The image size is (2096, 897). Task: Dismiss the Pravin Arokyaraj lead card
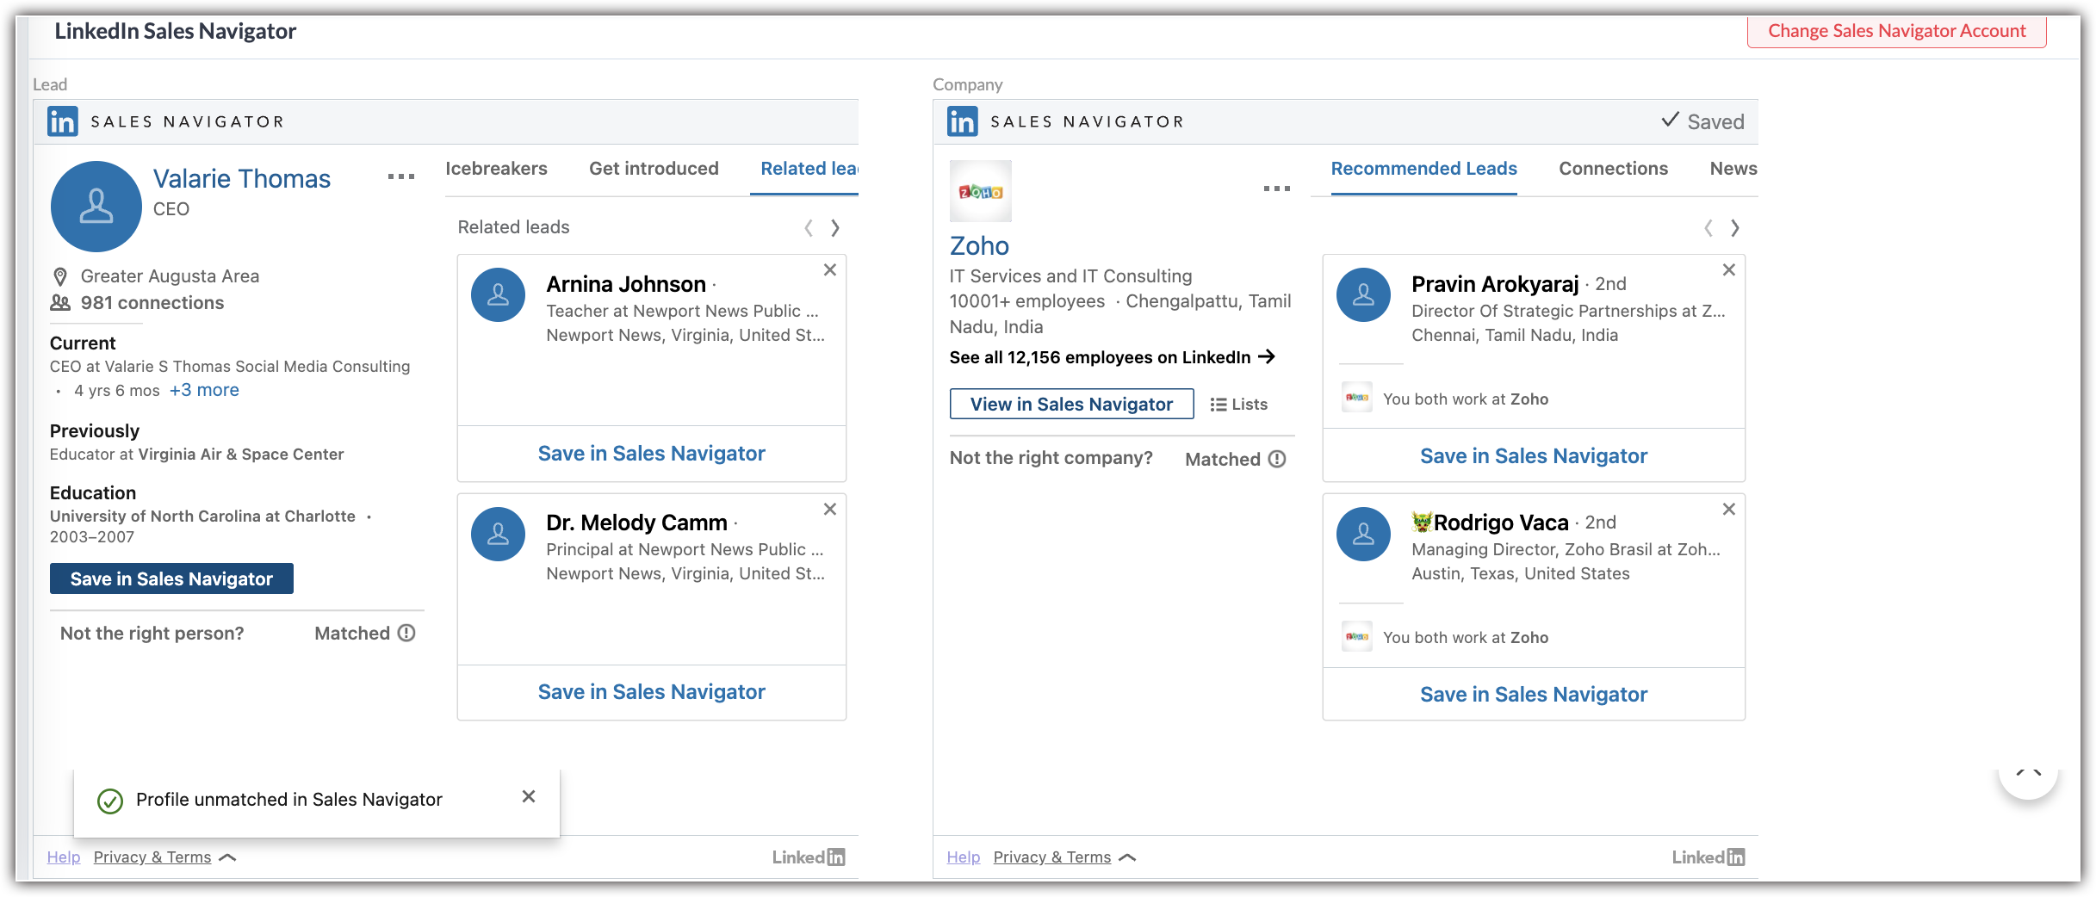tap(1728, 270)
